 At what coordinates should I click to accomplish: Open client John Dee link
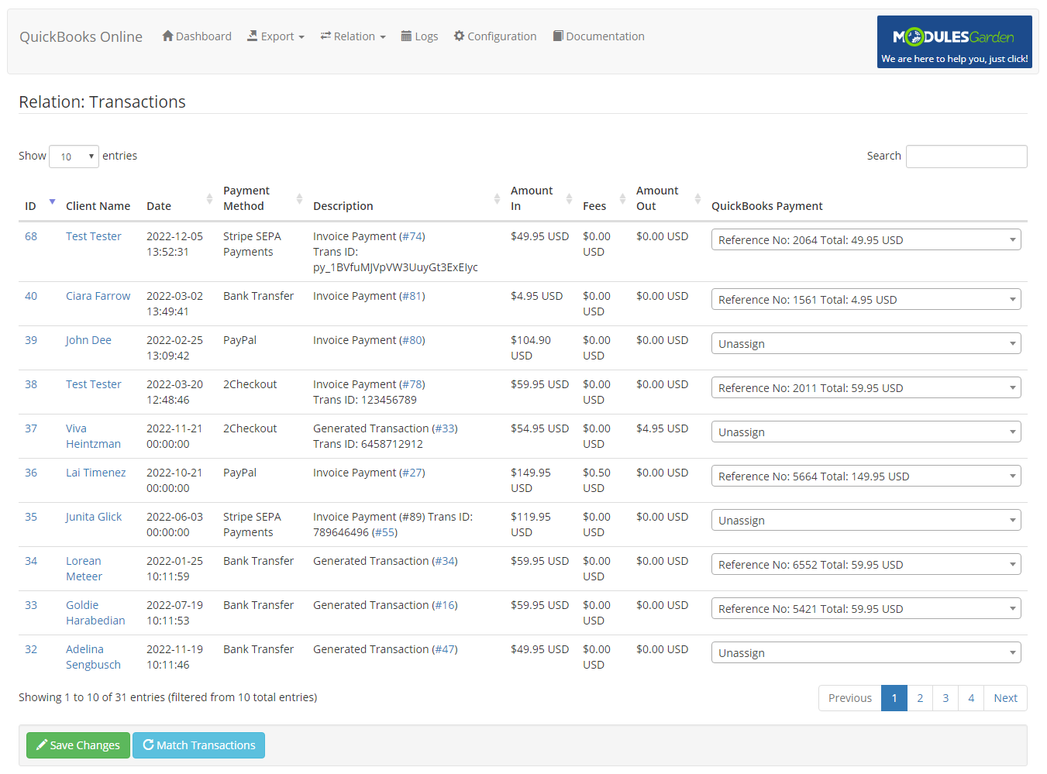88,340
